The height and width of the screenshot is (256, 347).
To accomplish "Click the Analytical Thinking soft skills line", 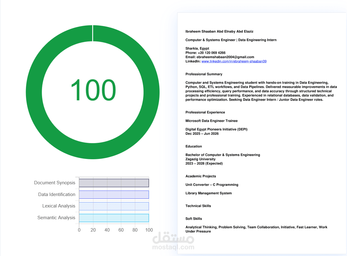I will [x=256, y=229].
